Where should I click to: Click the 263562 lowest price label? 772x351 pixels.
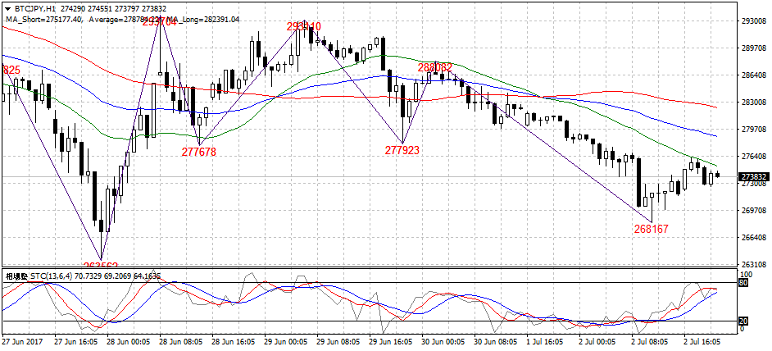click(x=101, y=266)
